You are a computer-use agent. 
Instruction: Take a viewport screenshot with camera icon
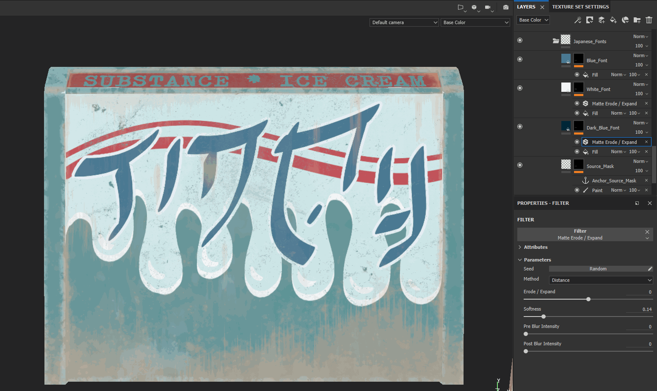click(505, 7)
